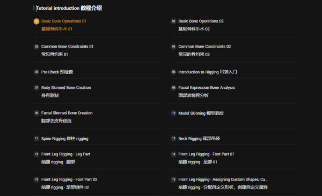322x196 pixels.
Task: Click the 08 badge for Facial Expression Bone Analysis
Action: click(173, 87)
